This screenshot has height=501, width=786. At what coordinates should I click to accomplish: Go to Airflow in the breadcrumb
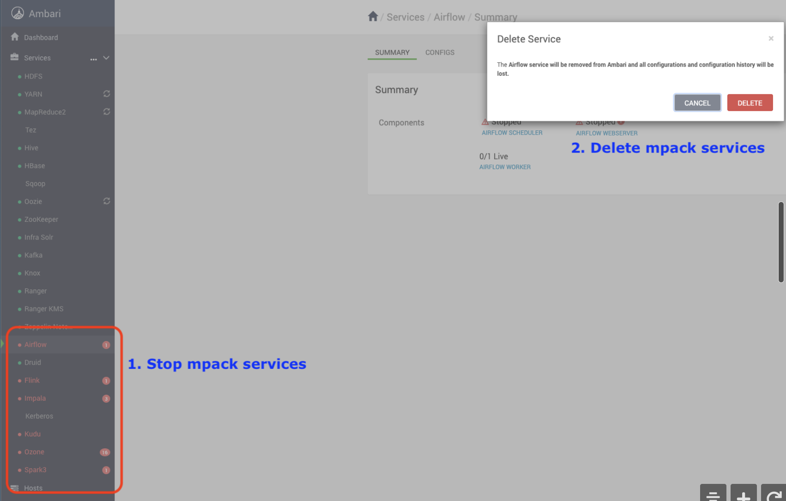(x=449, y=17)
